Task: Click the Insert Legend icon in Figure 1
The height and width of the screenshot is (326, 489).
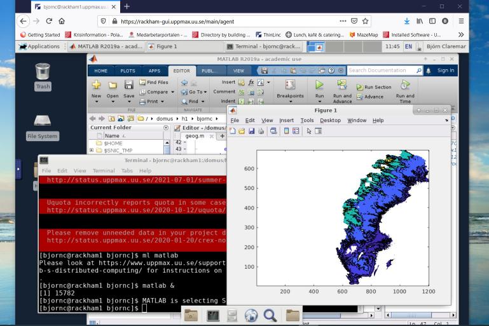Action: [296, 131]
